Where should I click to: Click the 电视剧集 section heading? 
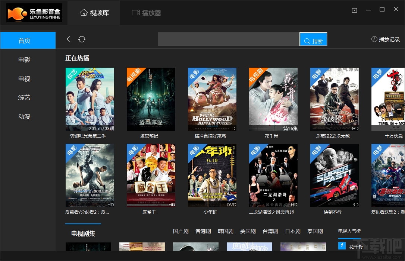(x=83, y=233)
